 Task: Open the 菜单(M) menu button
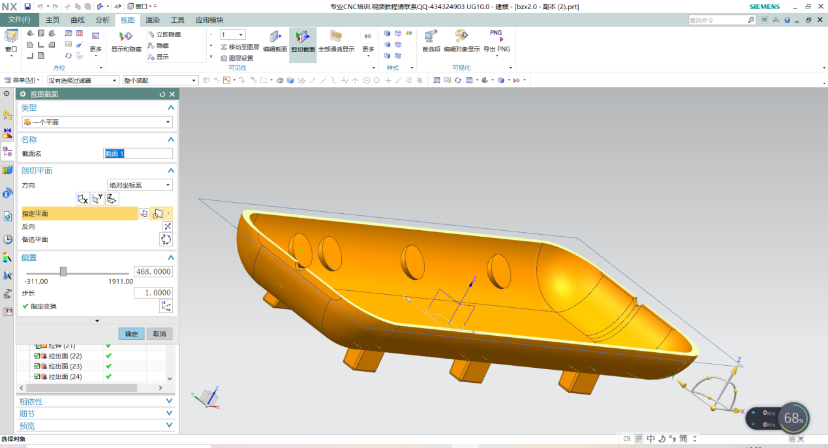pos(22,80)
